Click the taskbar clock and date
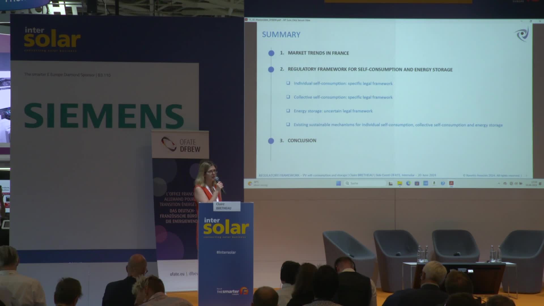544x306 pixels. point(532,184)
